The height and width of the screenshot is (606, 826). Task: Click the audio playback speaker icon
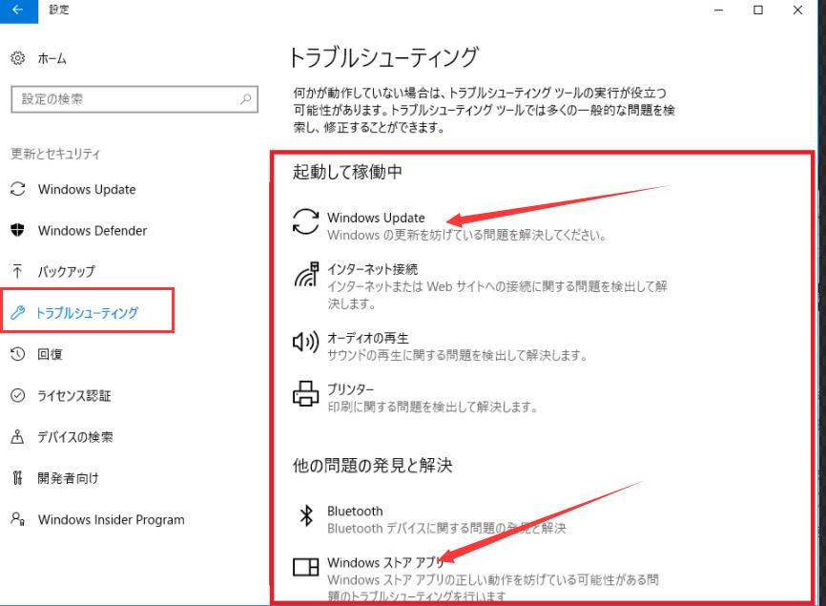click(x=305, y=342)
